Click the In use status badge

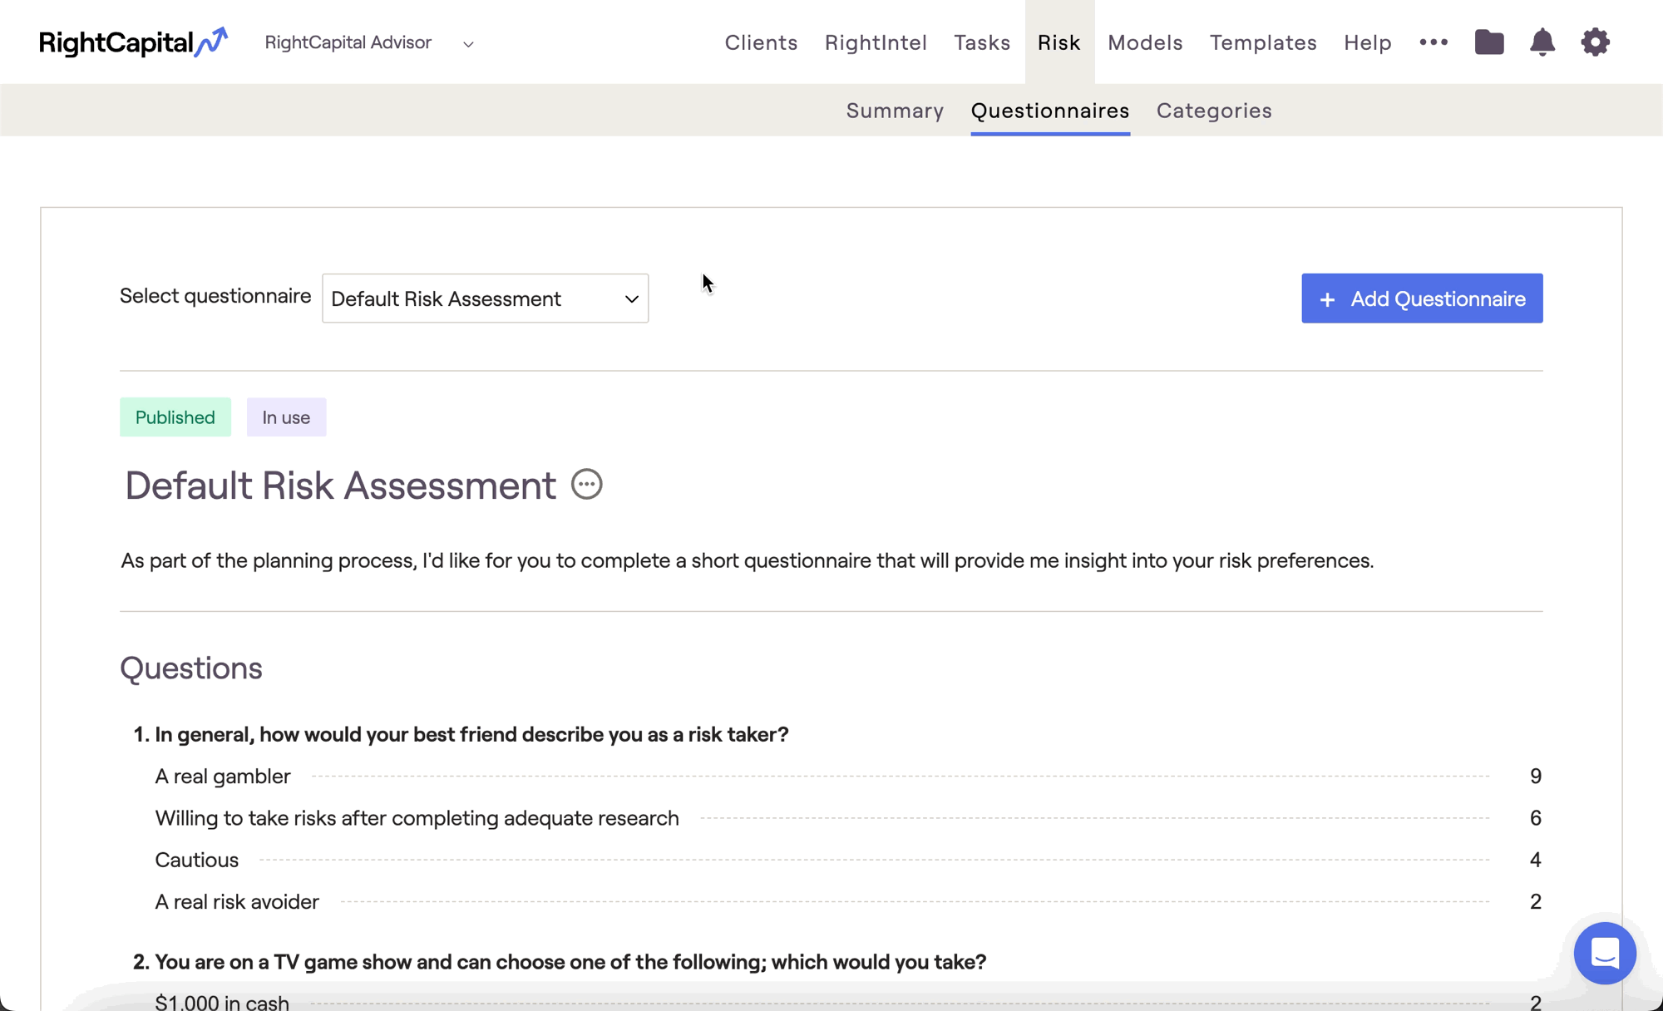point(286,417)
